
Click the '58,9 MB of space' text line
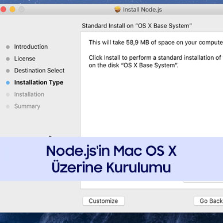pos(156,43)
